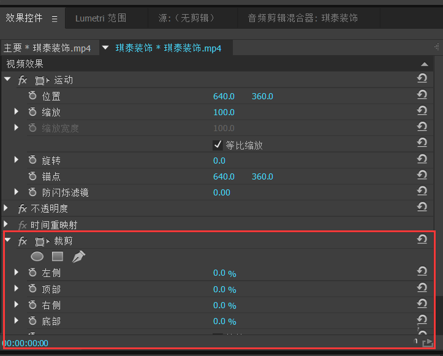Viewport: 443px width, 356px height.
Task: Expand the 时间重映射 effect group
Action: click(6, 224)
